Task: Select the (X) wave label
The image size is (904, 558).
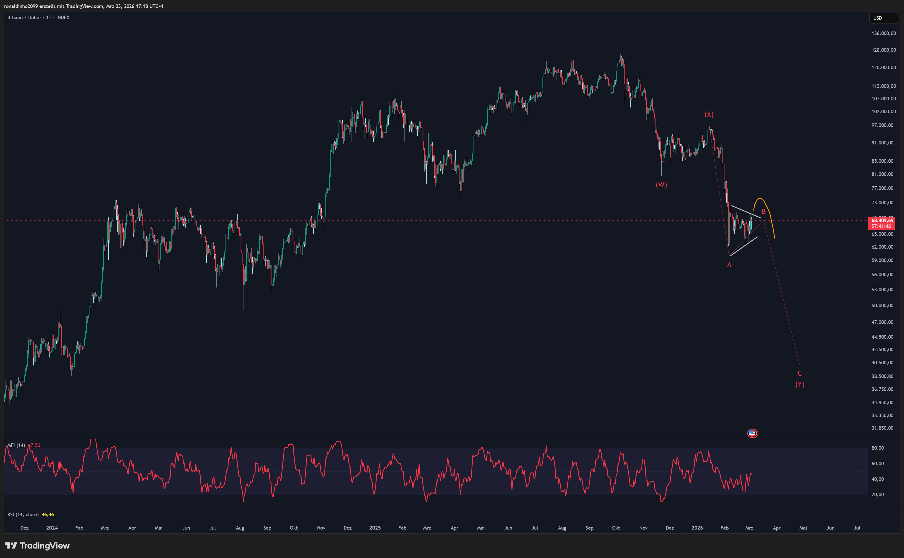Action: (709, 114)
